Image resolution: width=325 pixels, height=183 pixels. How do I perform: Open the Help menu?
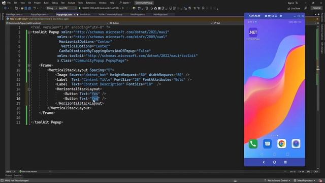(112, 3)
